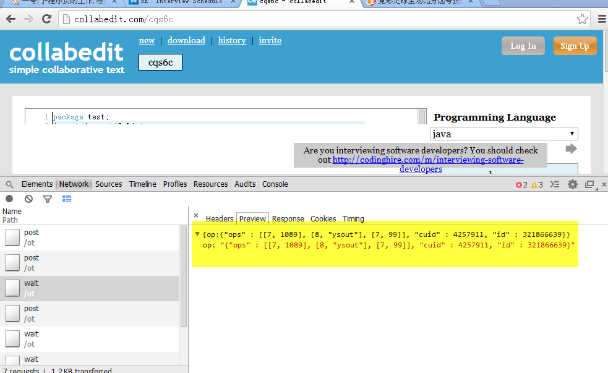Image resolution: width=608 pixels, height=373 pixels.
Task: Open the Sources panel
Action: click(109, 184)
